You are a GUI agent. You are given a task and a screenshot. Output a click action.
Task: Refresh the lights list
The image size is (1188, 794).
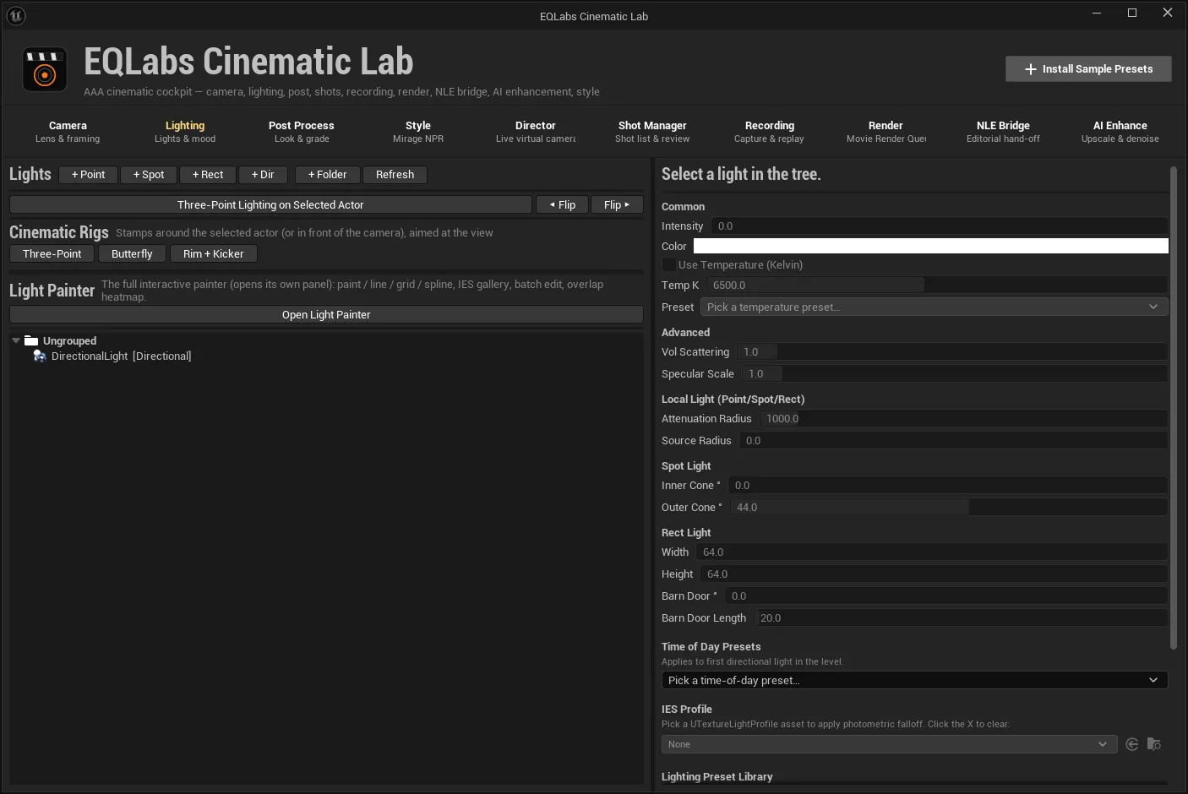[x=395, y=175]
